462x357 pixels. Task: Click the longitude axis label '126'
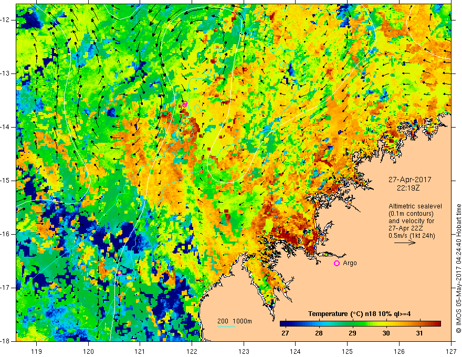coord(399,351)
